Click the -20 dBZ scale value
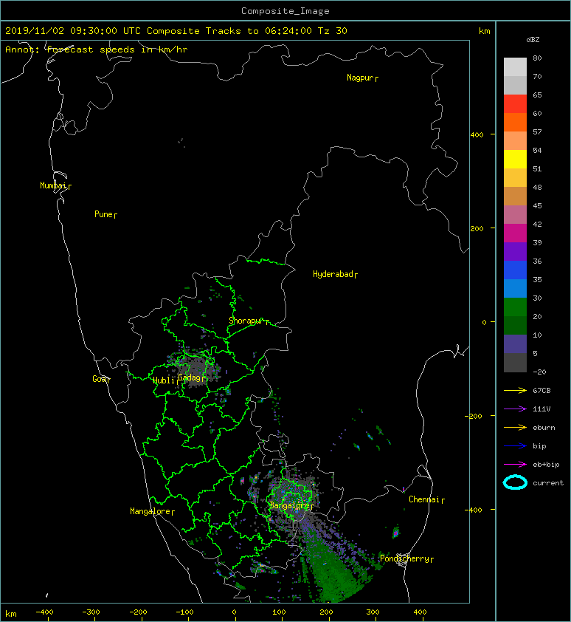The height and width of the screenshot is (622, 571). point(539,372)
